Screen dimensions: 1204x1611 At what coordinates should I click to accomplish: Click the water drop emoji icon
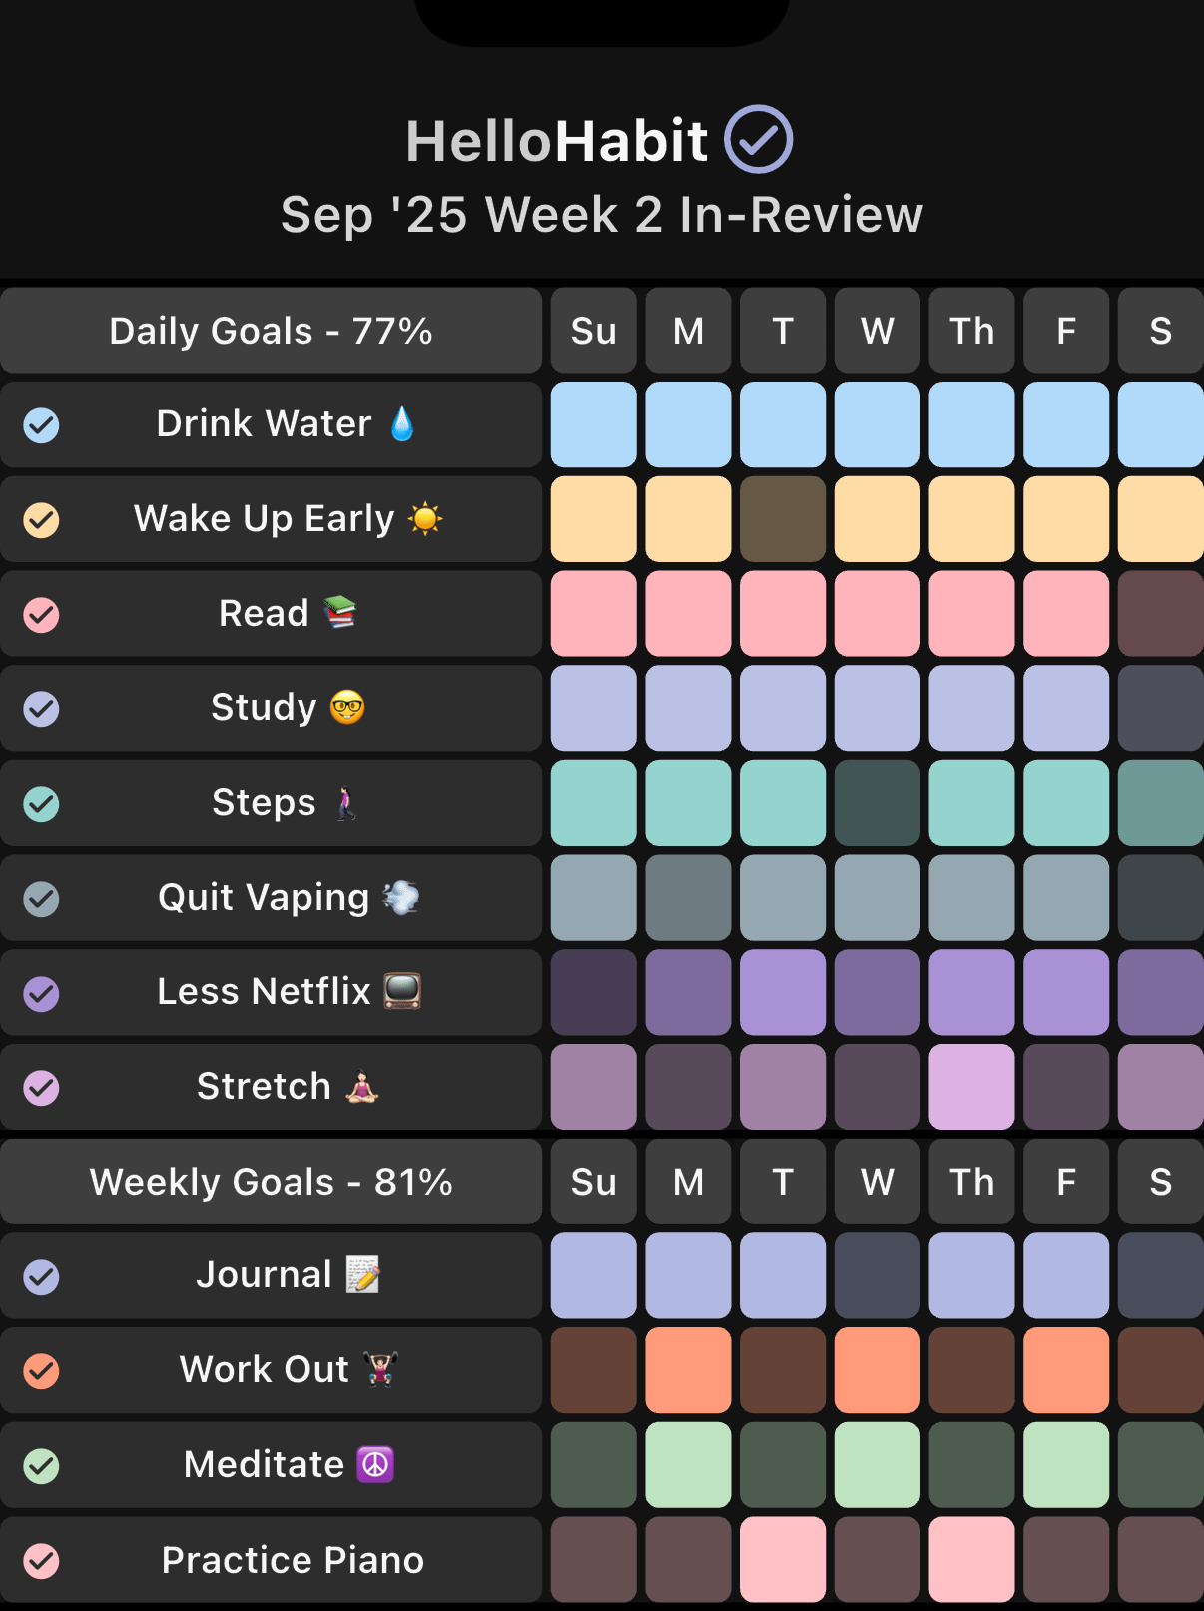402,424
